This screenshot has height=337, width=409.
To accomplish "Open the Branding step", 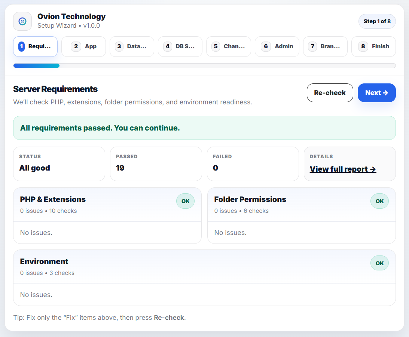I will point(325,46).
